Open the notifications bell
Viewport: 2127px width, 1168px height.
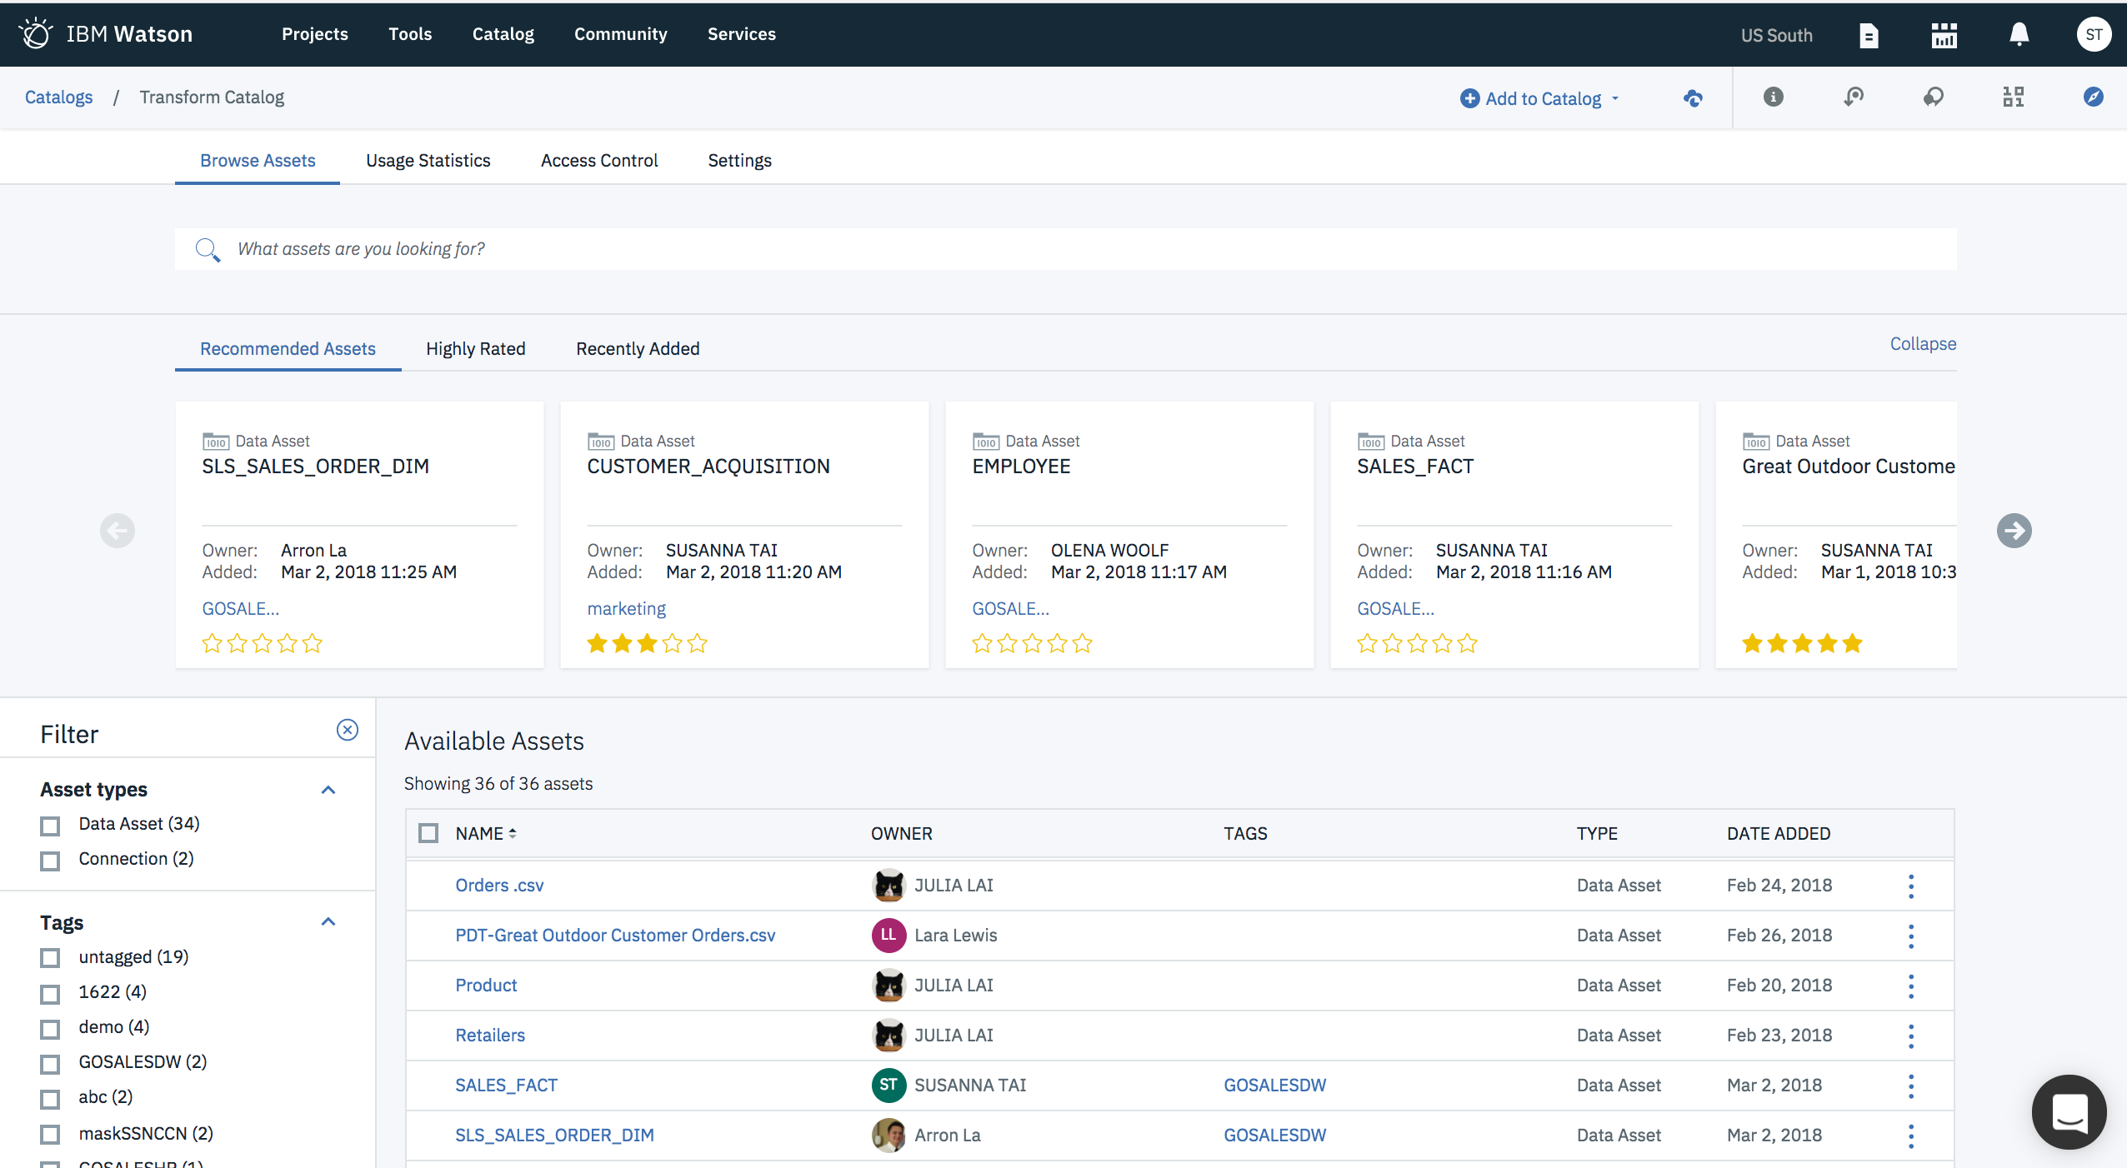click(x=2018, y=34)
